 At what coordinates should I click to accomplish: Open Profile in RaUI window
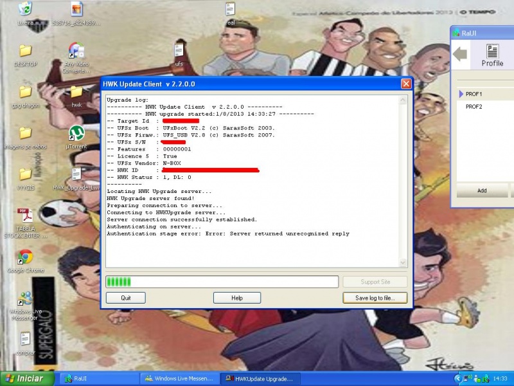pos(492,55)
